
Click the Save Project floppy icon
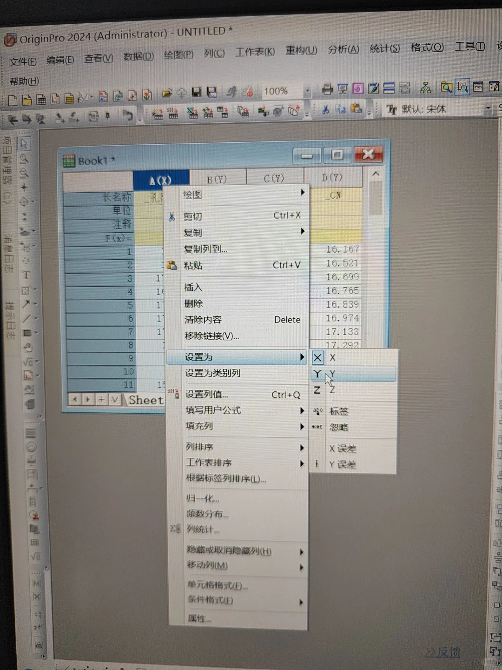point(197,92)
